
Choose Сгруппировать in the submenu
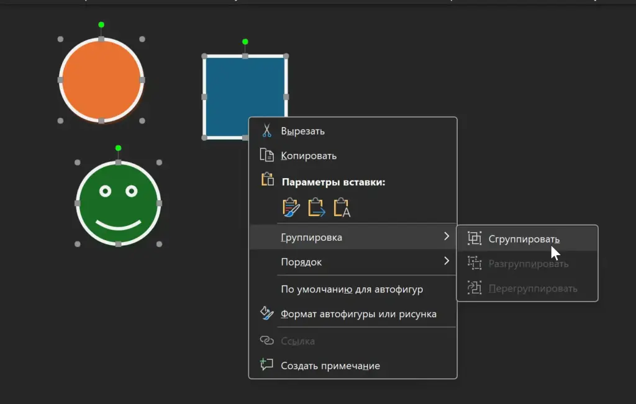(x=527, y=239)
